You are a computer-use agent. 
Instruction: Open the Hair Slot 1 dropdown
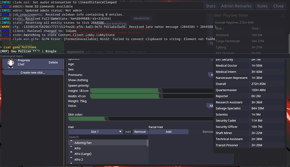(x=96, y=132)
